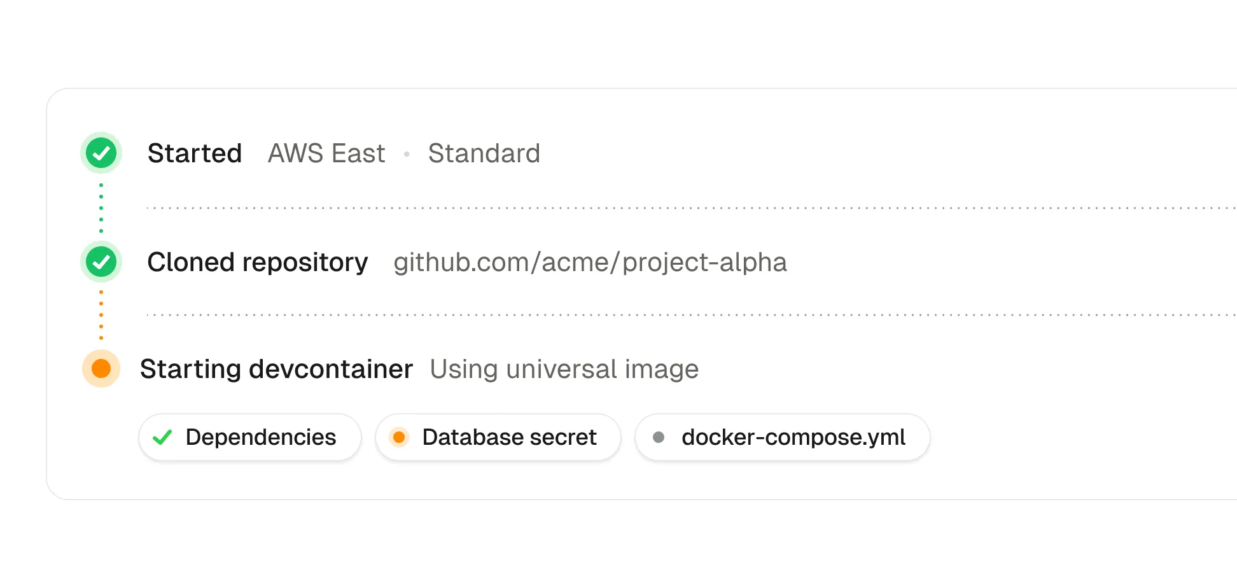Click the Standard machine type label

coord(484,153)
